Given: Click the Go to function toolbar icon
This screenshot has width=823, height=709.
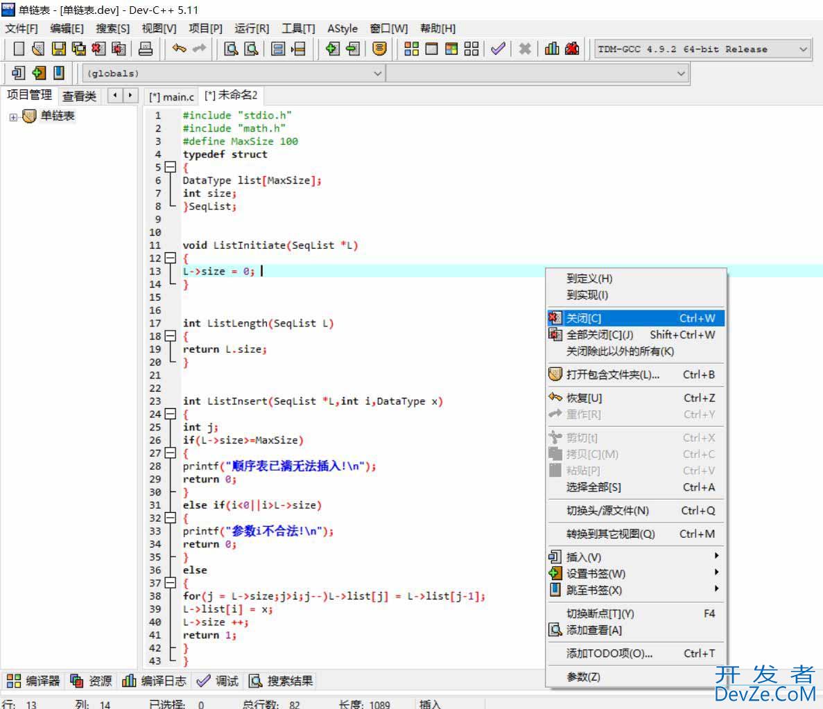Looking at the screenshot, I should (x=277, y=49).
